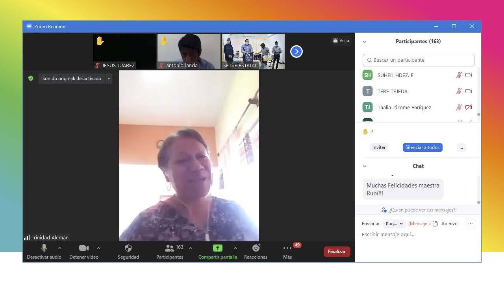
Task: Click ¿Quién puede ver sus mensajes? link
Action: pos(422,210)
